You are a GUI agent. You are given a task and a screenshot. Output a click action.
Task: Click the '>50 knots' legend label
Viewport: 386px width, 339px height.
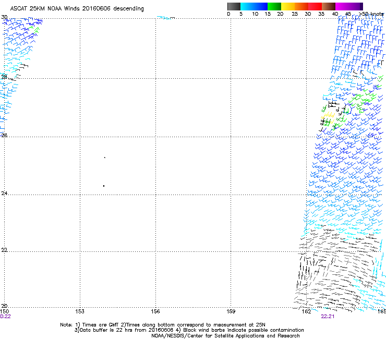(x=371, y=14)
